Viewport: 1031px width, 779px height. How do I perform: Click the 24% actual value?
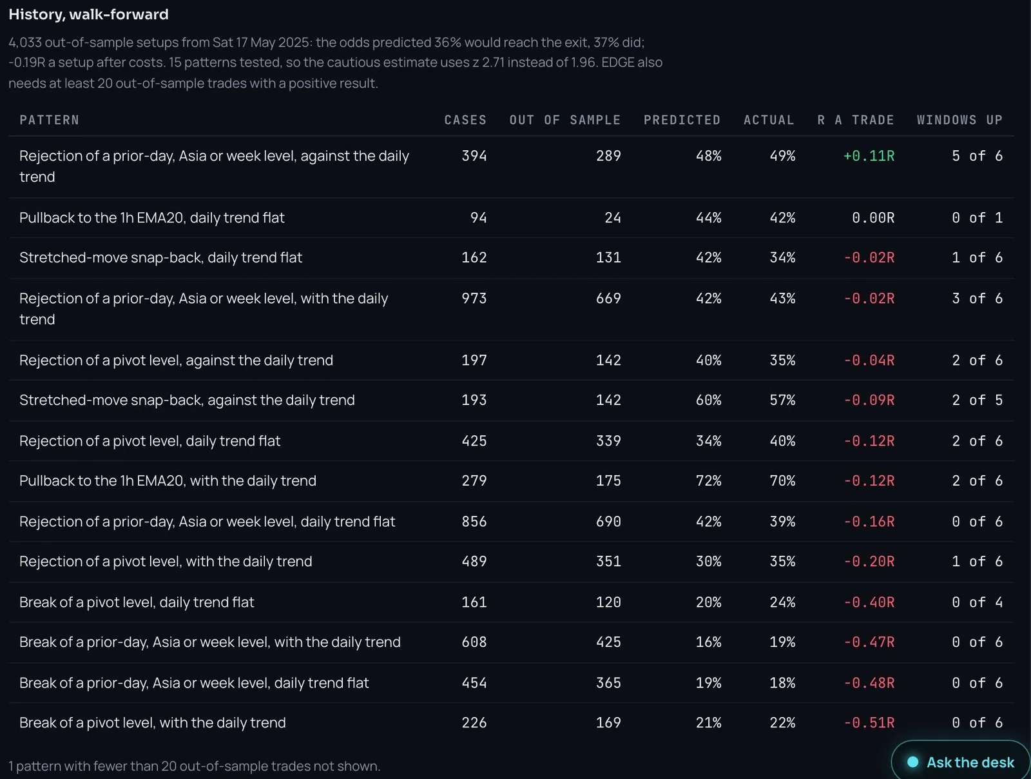tap(782, 602)
